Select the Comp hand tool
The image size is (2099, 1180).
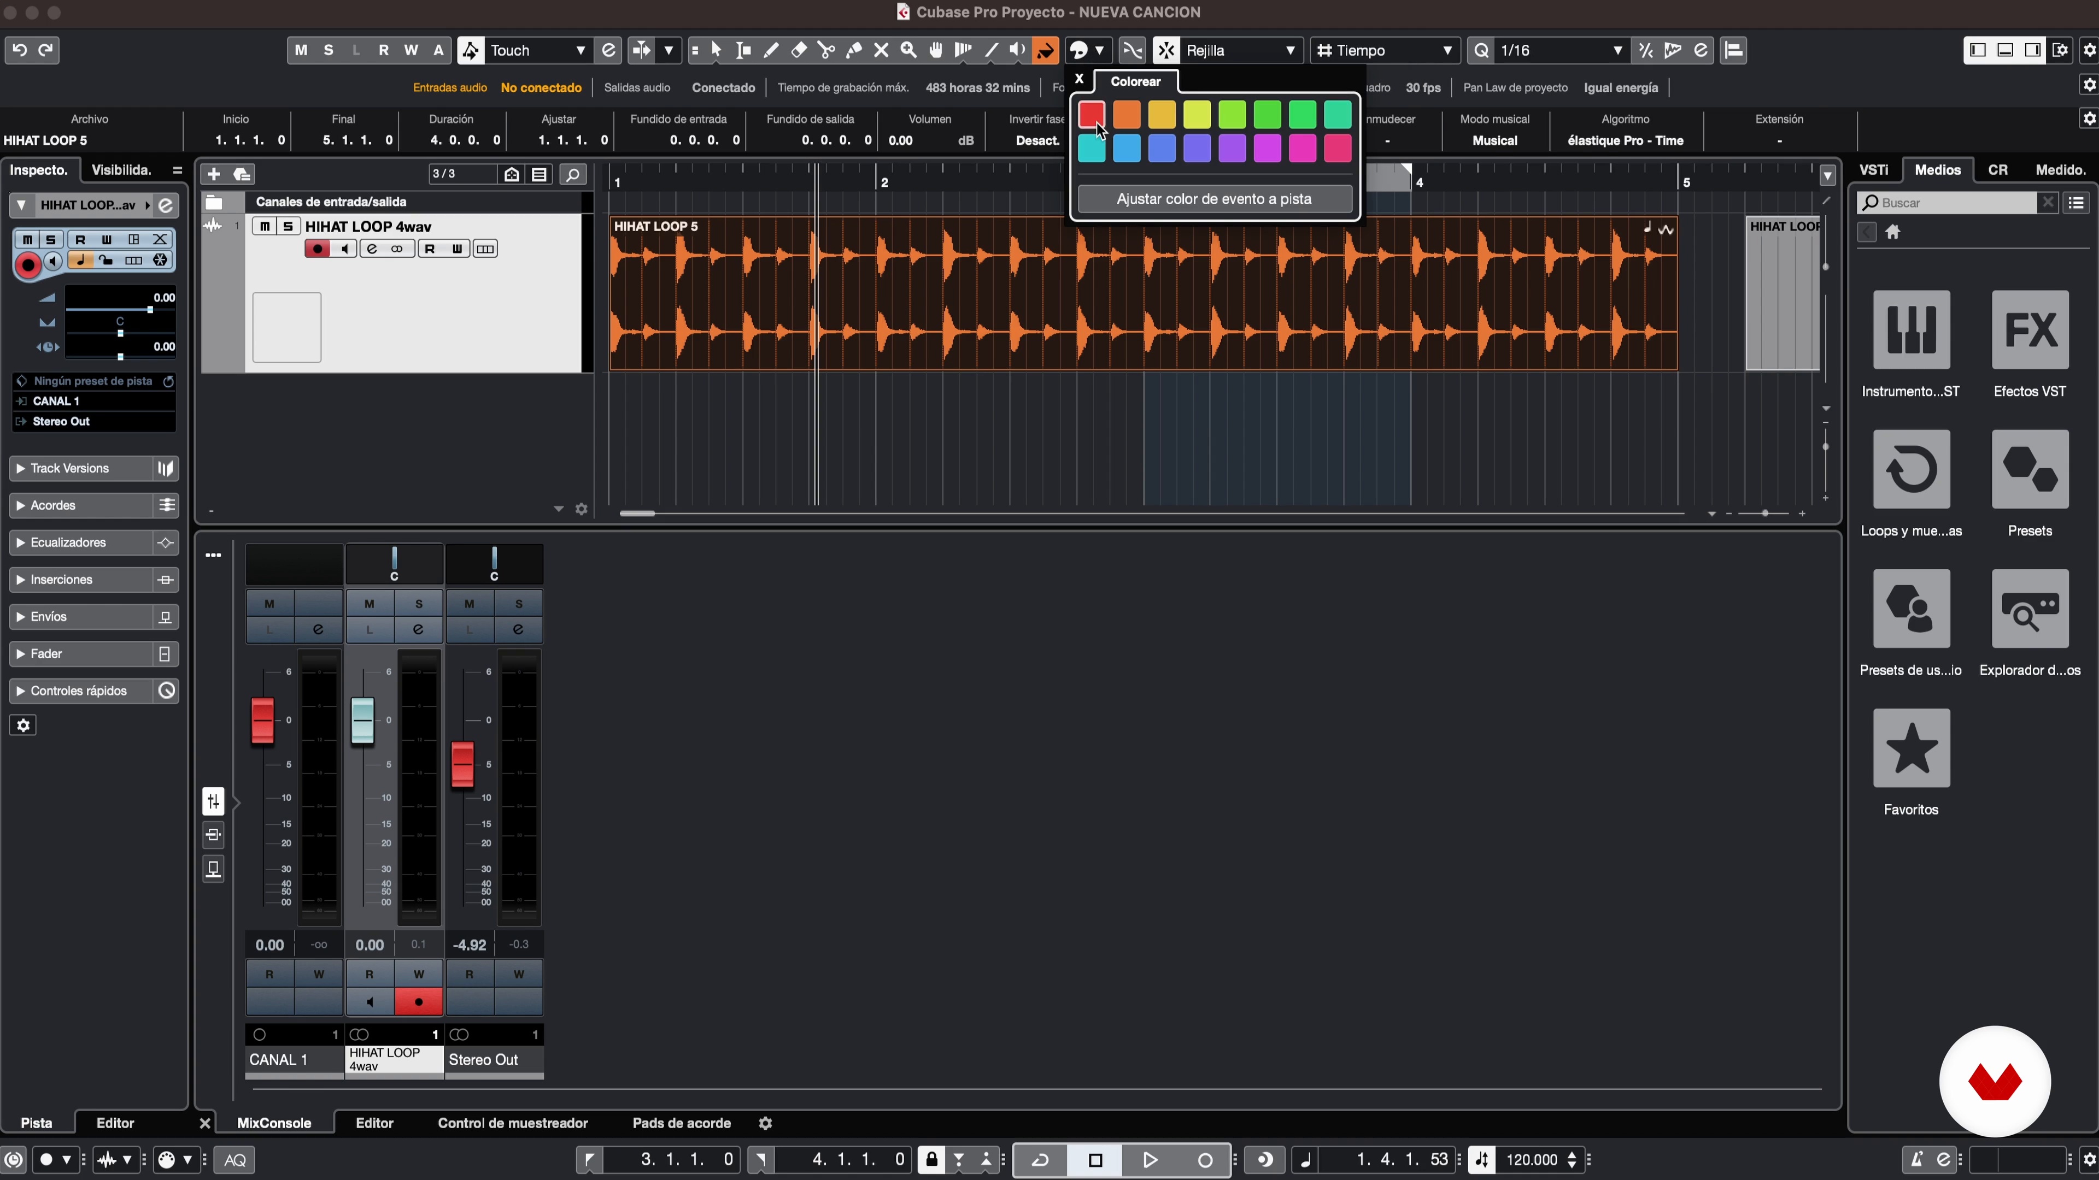(936, 50)
